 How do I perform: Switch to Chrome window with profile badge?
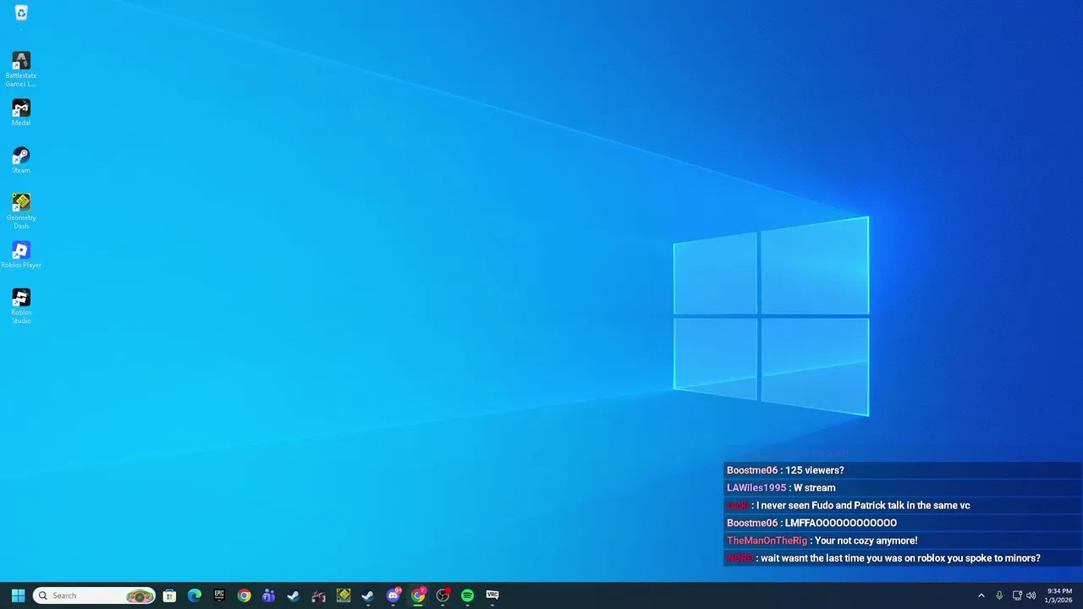[x=418, y=595]
